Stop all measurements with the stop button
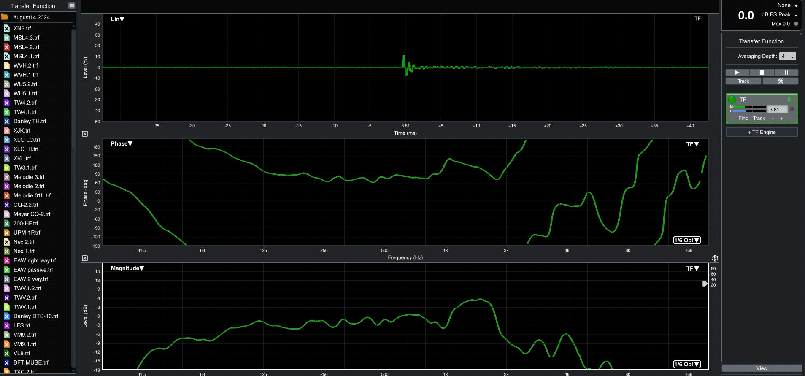This screenshot has height=376, width=805. (762, 73)
